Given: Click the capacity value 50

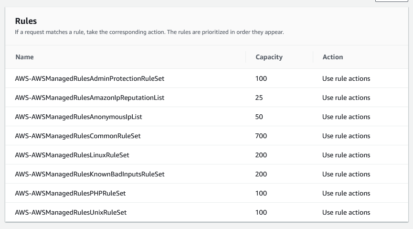Looking at the screenshot, I should tap(259, 117).
